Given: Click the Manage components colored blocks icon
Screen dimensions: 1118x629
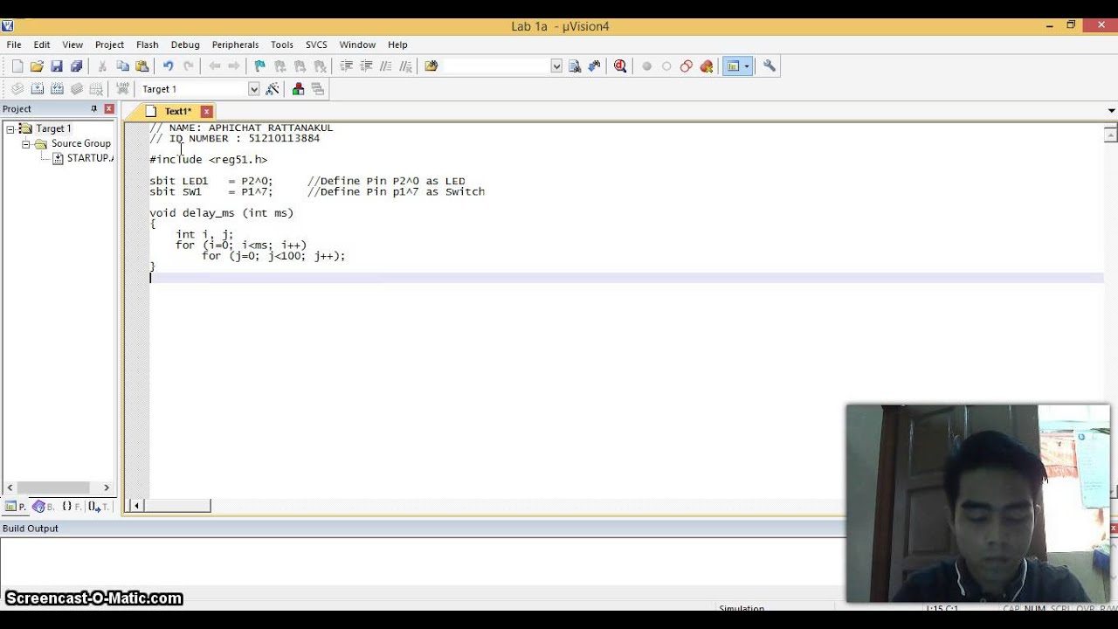Looking at the screenshot, I should click(298, 89).
